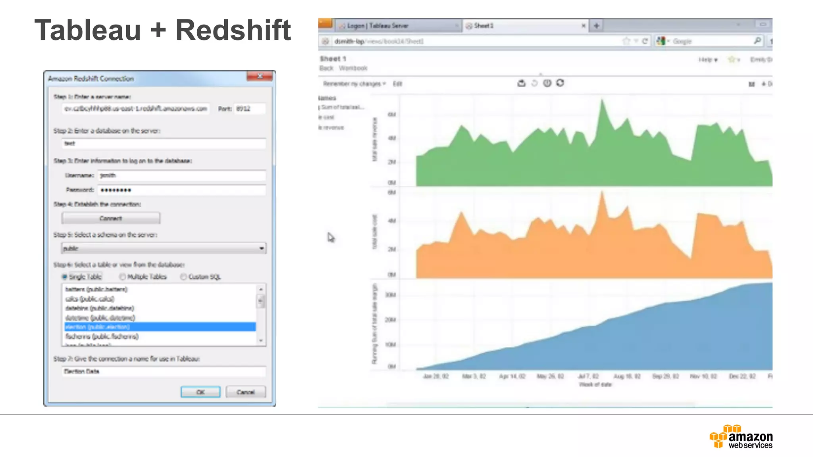Click Cancel in Redshift Connection dialog
This screenshot has width=813, height=457.
[x=246, y=392]
